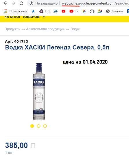Open the first red YouTube bookmark

(x=63, y=11)
